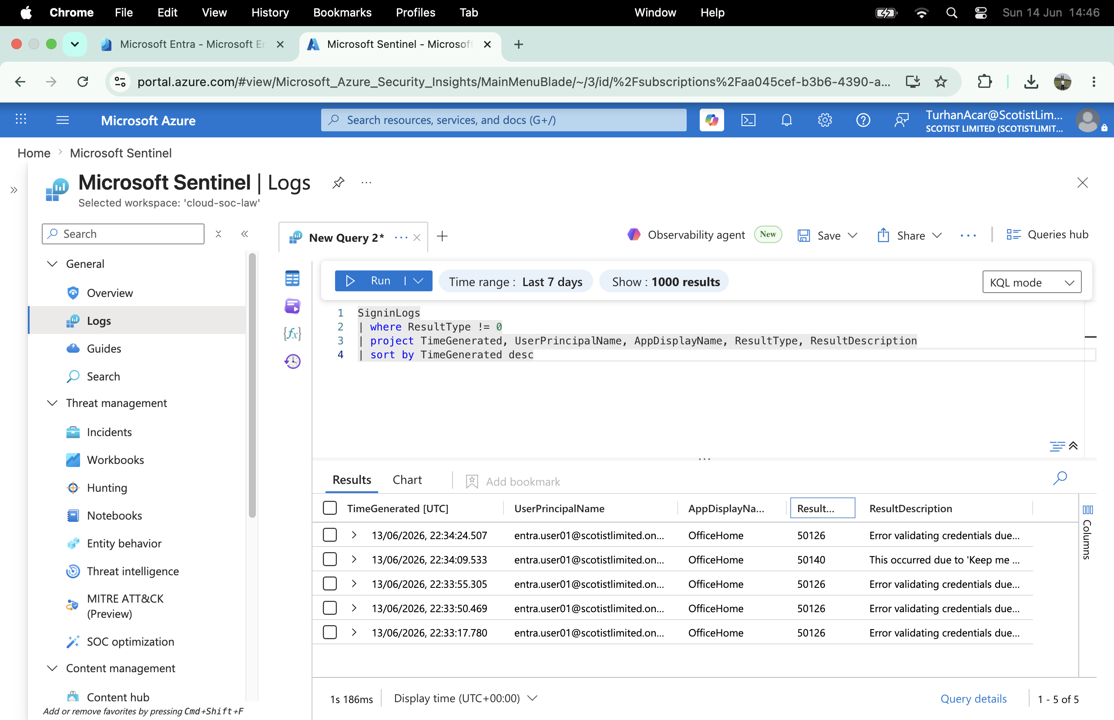Open the Feedback icon in Azure header
1114x720 pixels.
pyautogui.click(x=901, y=120)
